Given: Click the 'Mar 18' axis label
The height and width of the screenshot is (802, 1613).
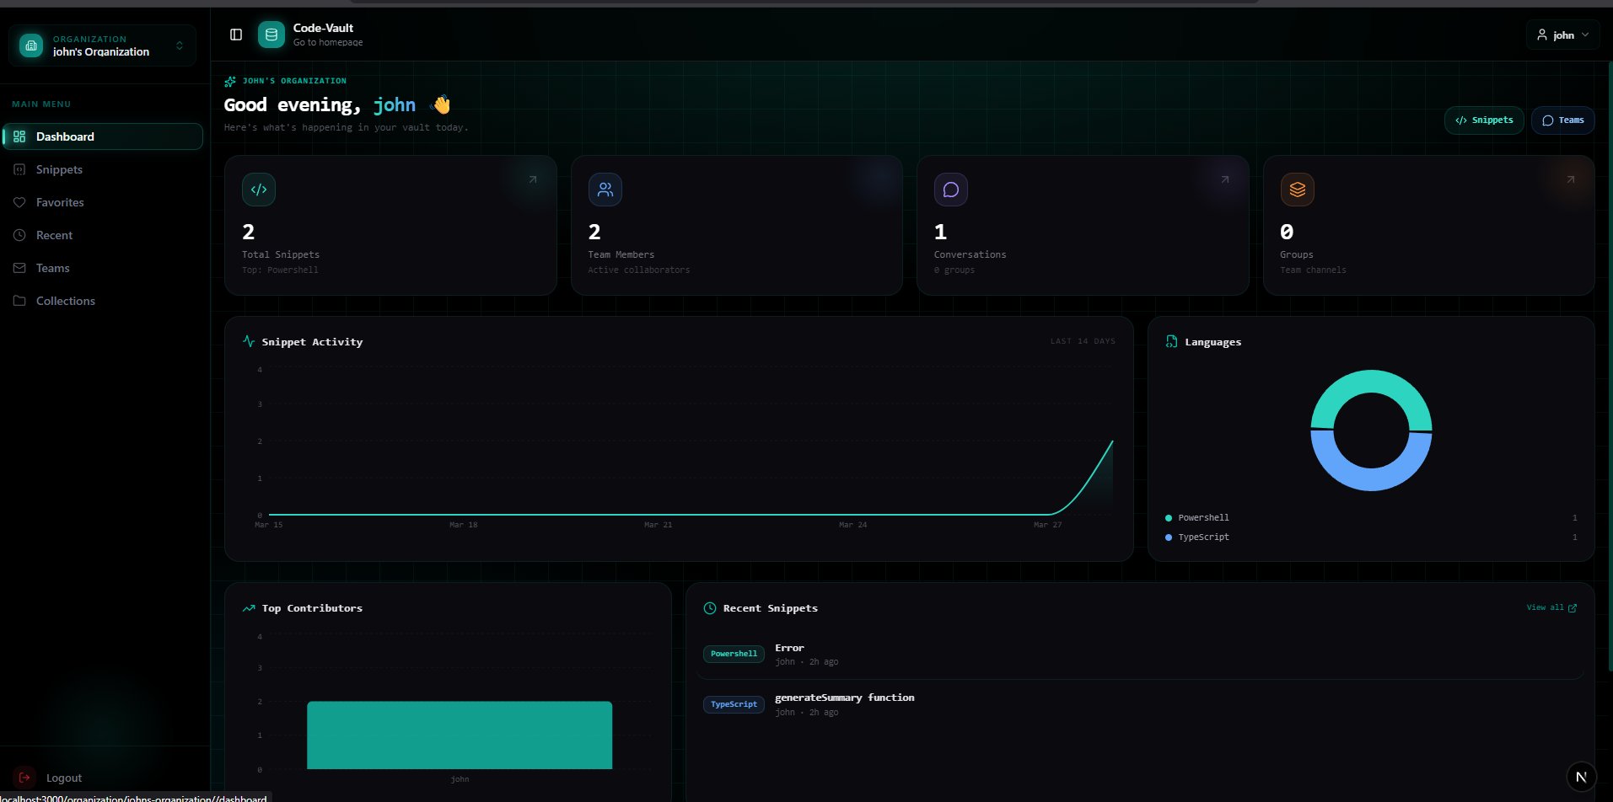Looking at the screenshot, I should tap(464, 525).
